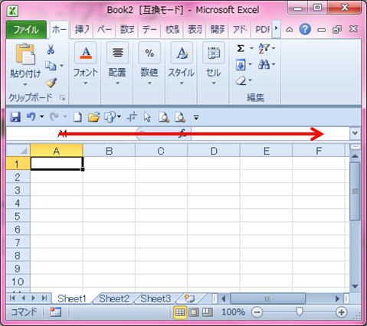The width and height of the screenshot is (367, 326).
Task: Open the 貼り付け dropdown arrow
Action: [25, 84]
